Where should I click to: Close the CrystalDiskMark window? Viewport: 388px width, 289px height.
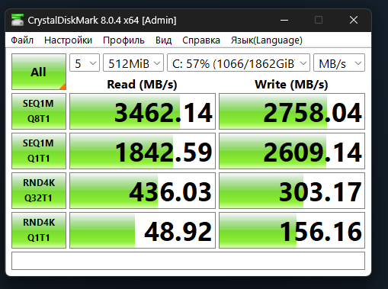(354, 20)
